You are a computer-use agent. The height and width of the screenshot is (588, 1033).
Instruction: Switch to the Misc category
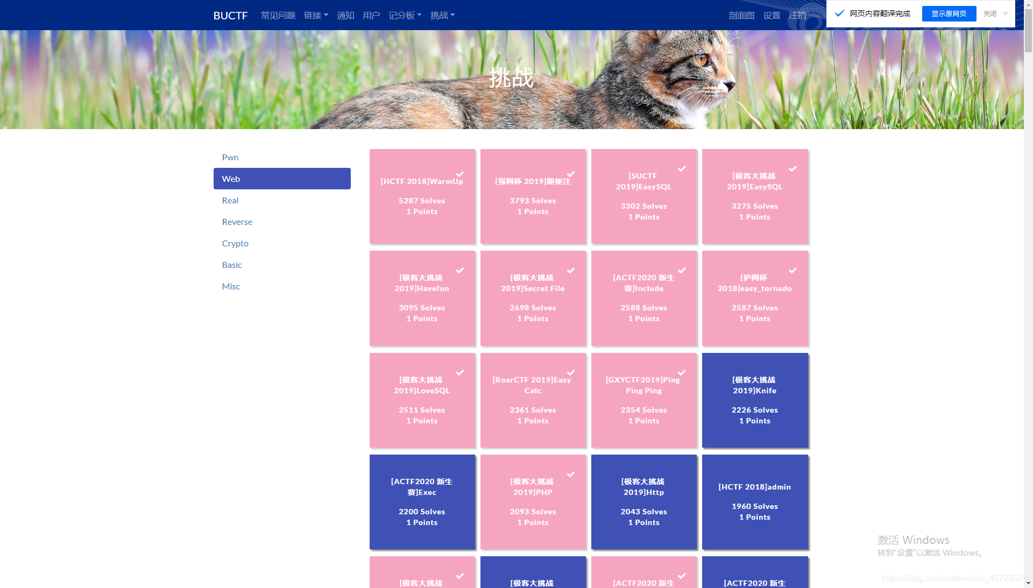(282, 286)
